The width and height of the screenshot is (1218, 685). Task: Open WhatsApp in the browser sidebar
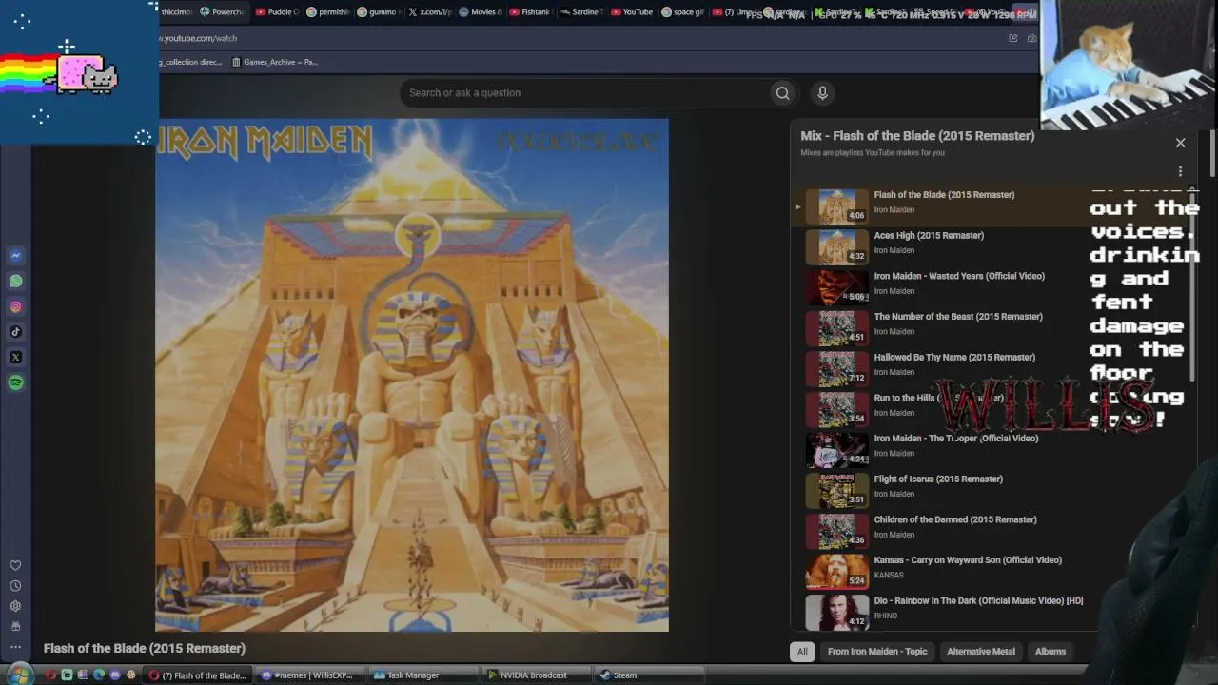tap(16, 282)
